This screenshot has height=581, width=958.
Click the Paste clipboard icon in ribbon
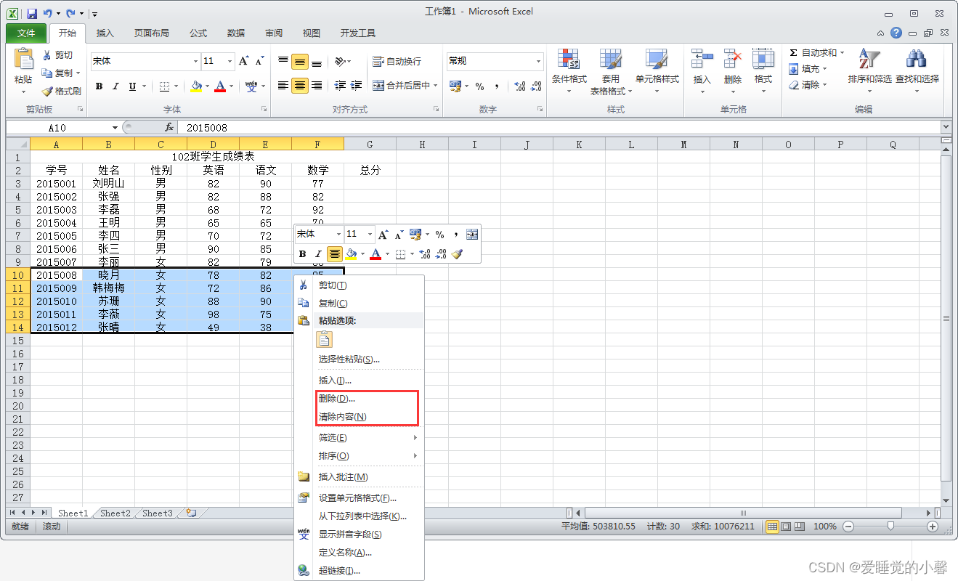(x=23, y=60)
